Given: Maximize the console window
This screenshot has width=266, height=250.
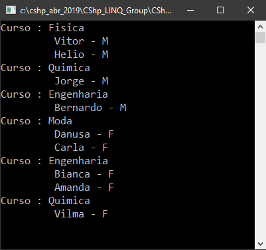Looking at the screenshot, I should tap(220, 10).
